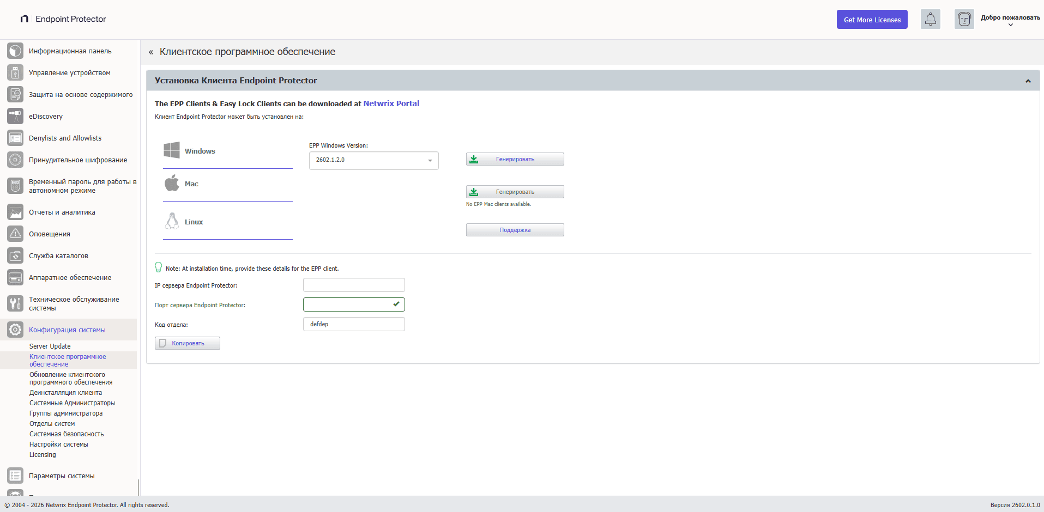This screenshot has height=512, width=1044.
Task: Click the sidebar vertical scrollbar
Action: [138, 487]
